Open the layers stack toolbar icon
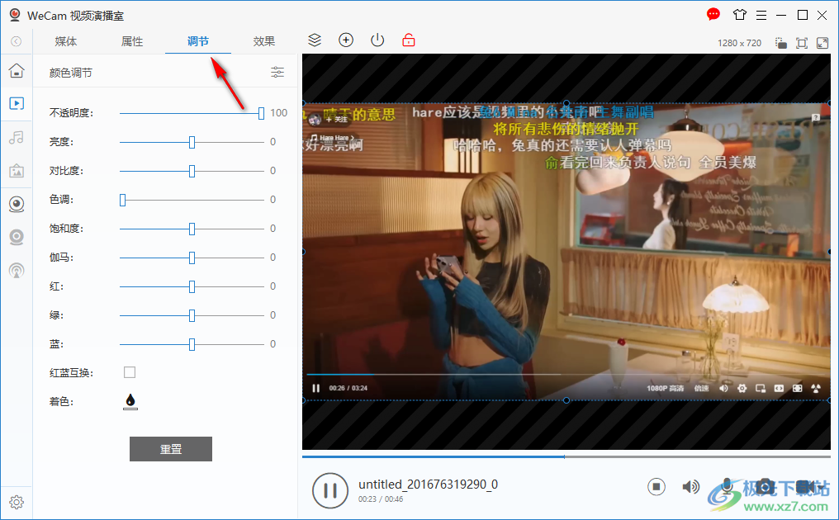Viewport: 839px width, 520px height. (315, 40)
